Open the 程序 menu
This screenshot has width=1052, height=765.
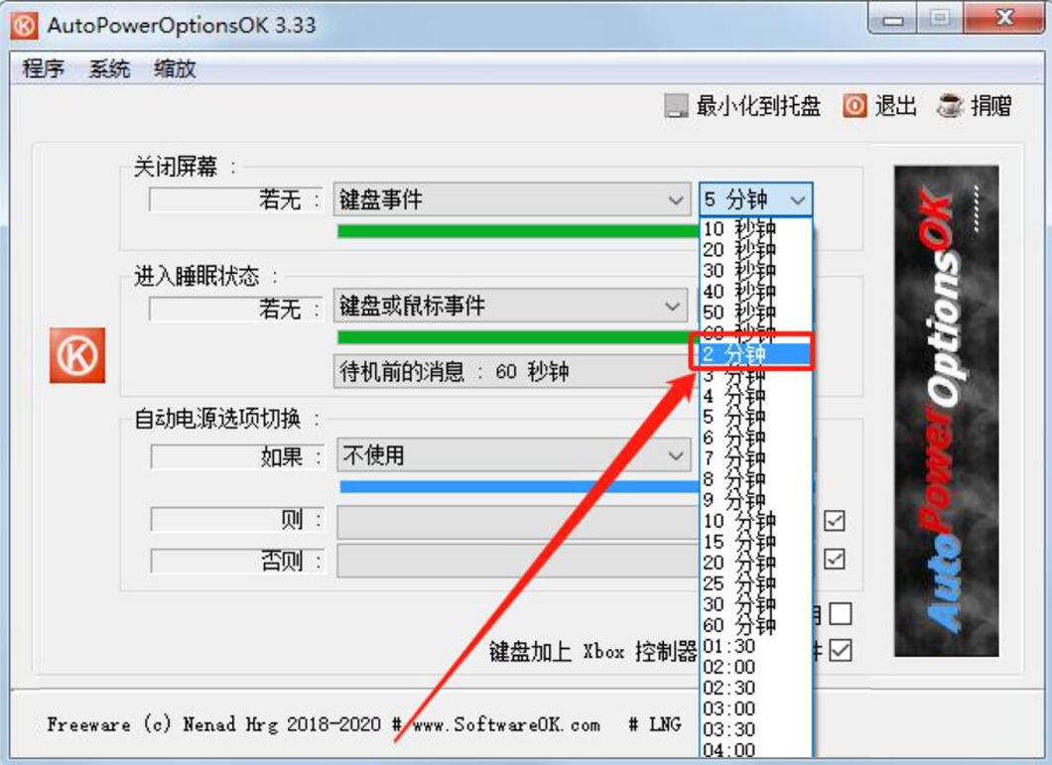coord(43,68)
